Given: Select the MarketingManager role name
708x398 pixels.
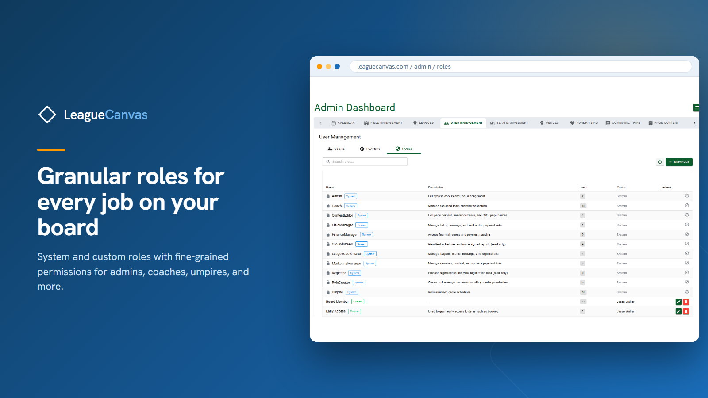Looking at the screenshot, I should click(x=346, y=264).
